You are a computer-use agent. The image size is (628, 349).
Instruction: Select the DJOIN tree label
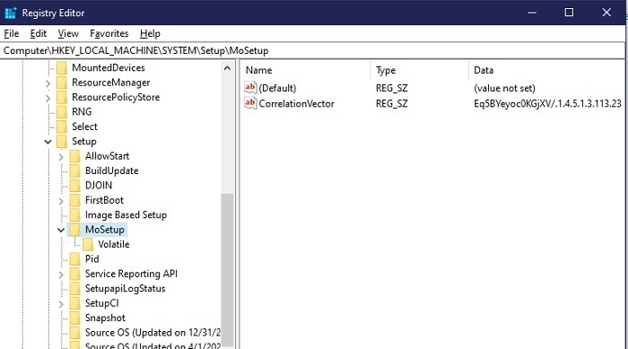point(99,186)
